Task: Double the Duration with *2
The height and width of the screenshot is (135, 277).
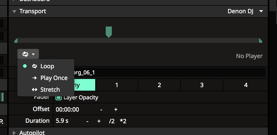Action: tap(123, 121)
